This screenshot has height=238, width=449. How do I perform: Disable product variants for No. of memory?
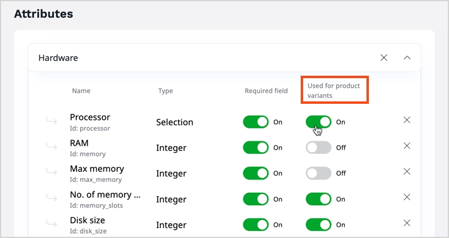319,199
